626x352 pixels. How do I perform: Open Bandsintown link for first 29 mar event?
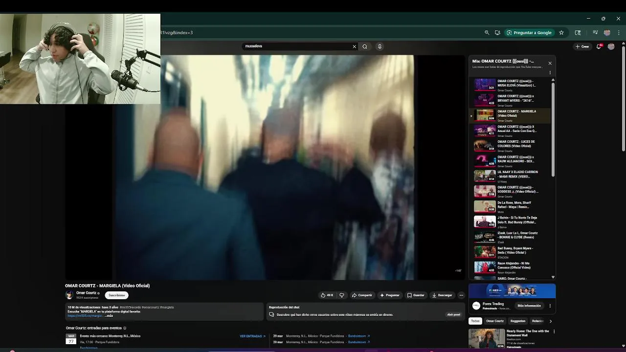click(x=358, y=336)
